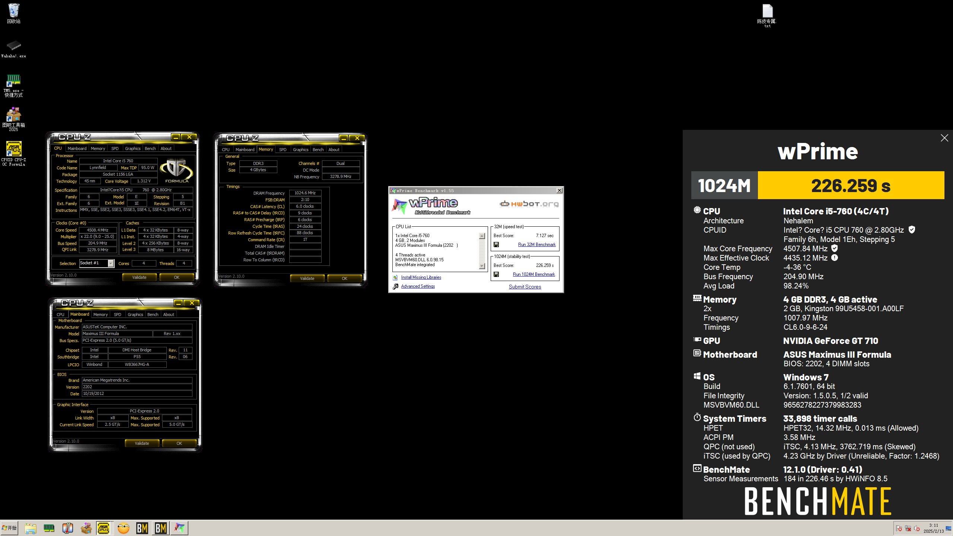This screenshot has height=536, width=953.
Task: Click the floppy save icon under 32M speed test
Action: (496, 245)
